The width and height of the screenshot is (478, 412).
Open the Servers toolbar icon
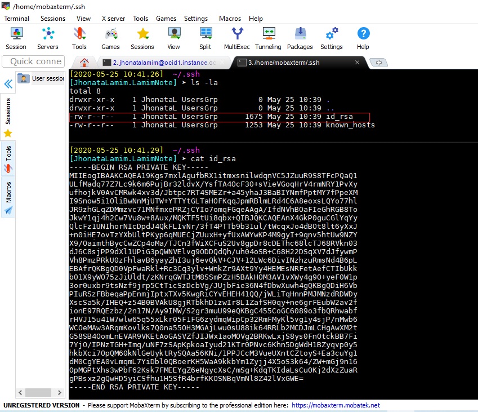48,39
